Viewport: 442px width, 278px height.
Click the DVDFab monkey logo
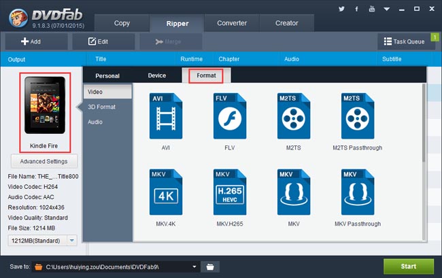(x=18, y=18)
